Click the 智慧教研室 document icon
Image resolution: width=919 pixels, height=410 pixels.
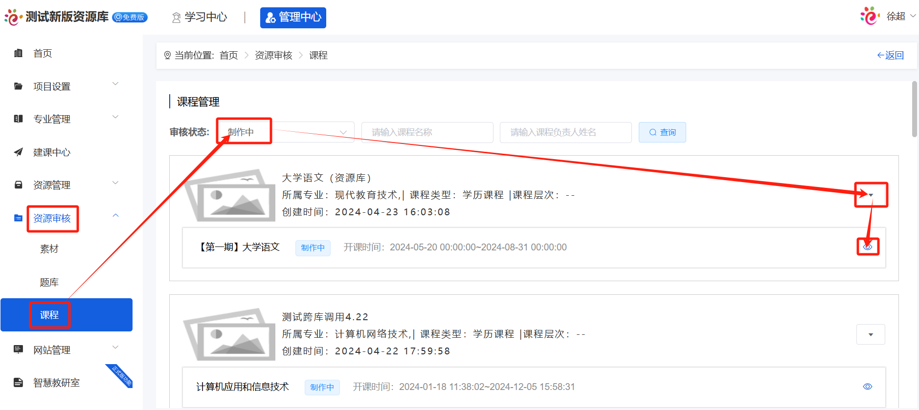19,383
